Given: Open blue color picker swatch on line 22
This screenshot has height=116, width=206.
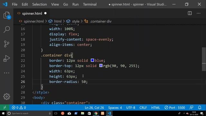Looking at the screenshot, I should 92,60.
